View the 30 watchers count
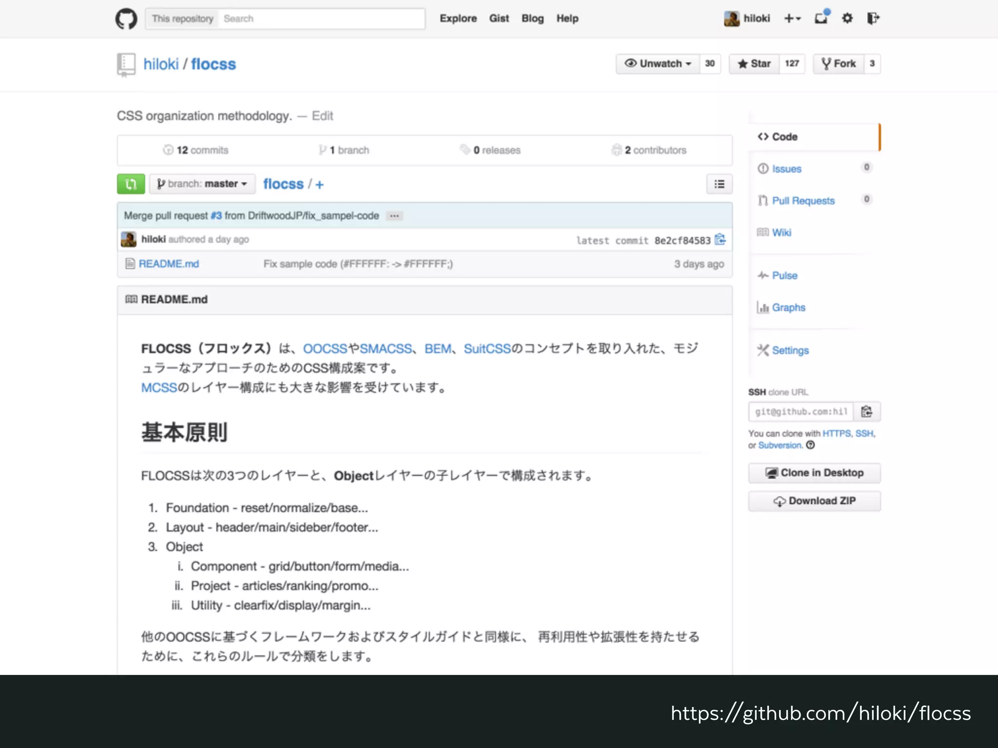Image resolution: width=998 pixels, height=748 pixels. [x=710, y=64]
